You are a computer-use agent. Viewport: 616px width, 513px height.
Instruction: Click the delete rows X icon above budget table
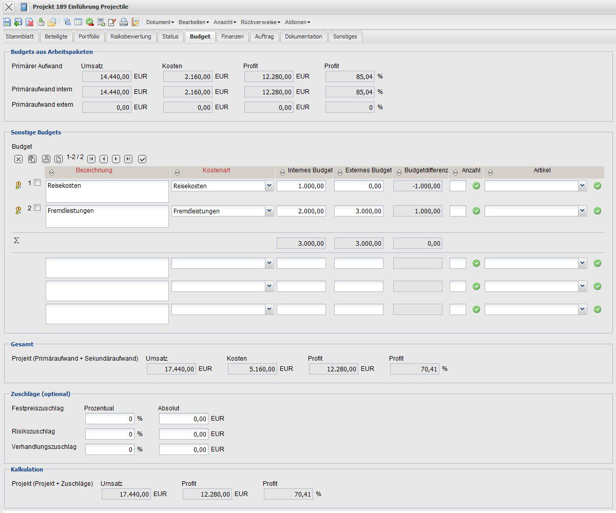[18, 159]
